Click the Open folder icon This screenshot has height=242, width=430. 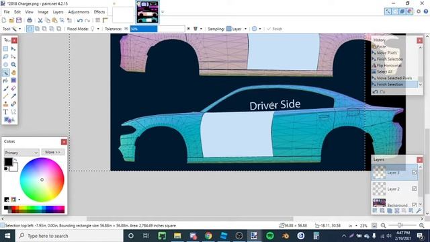point(11,20)
